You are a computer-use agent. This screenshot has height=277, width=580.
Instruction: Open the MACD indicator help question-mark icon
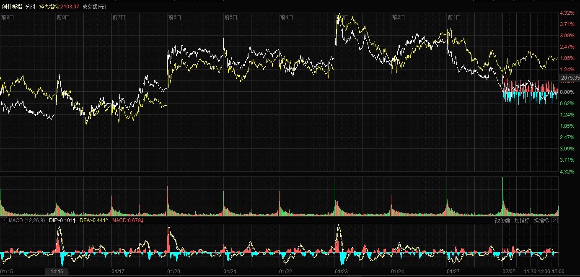pos(4,220)
